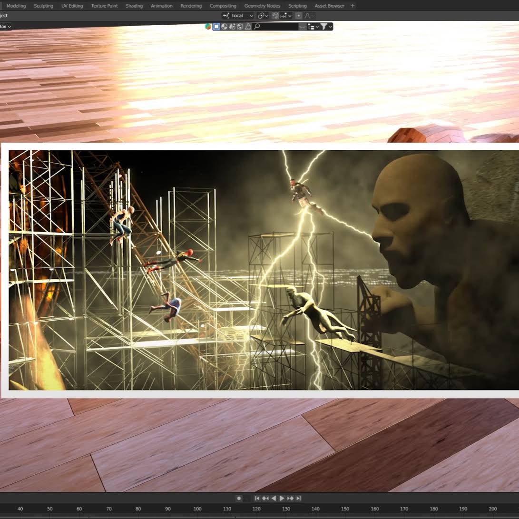Toggle auto keying record button
519x519 pixels.
coord(239,498)
